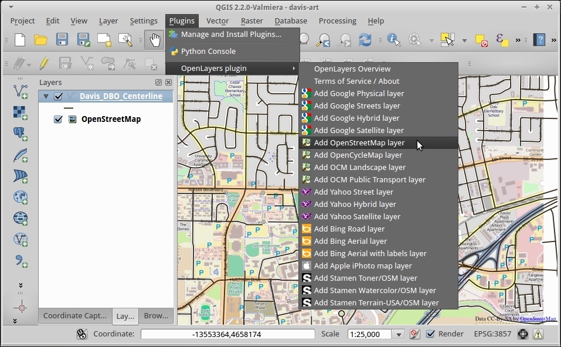Select Manage and Install Plugins
Image resolution: width=561 pixels, height=347 pixels.
[x=231, y=35]
